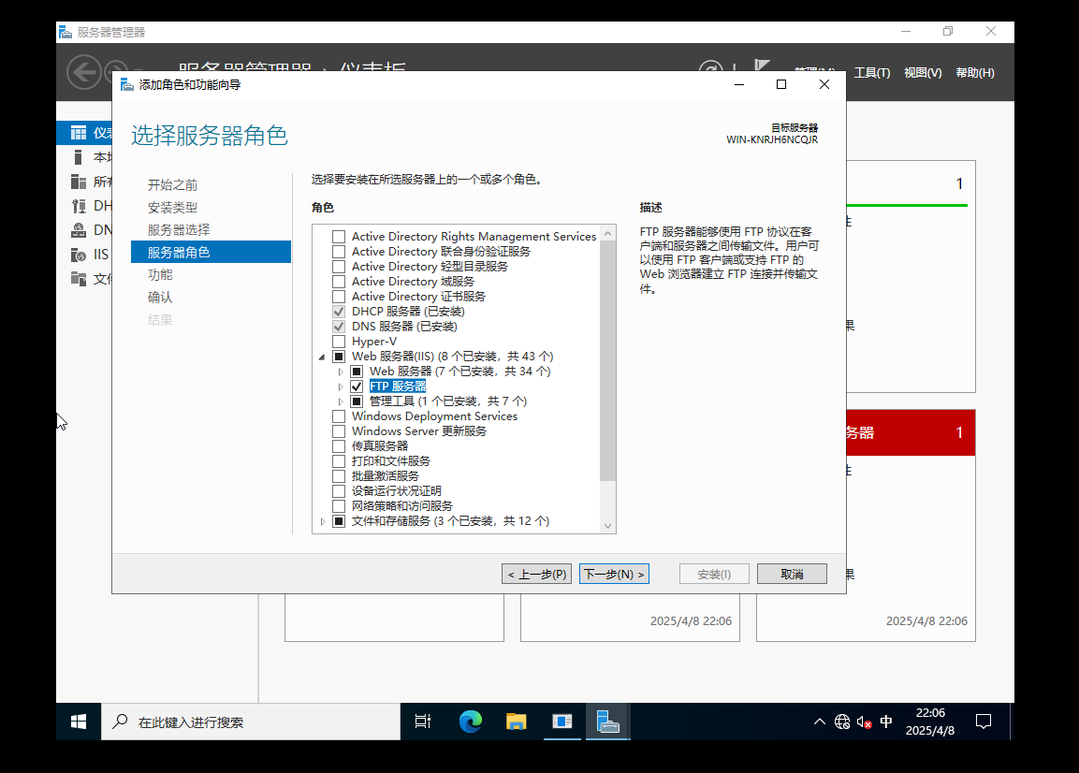Viewport: 1079px width, 773px height.
Task: Check the 打印和文件服务 role
Action: 339,461
